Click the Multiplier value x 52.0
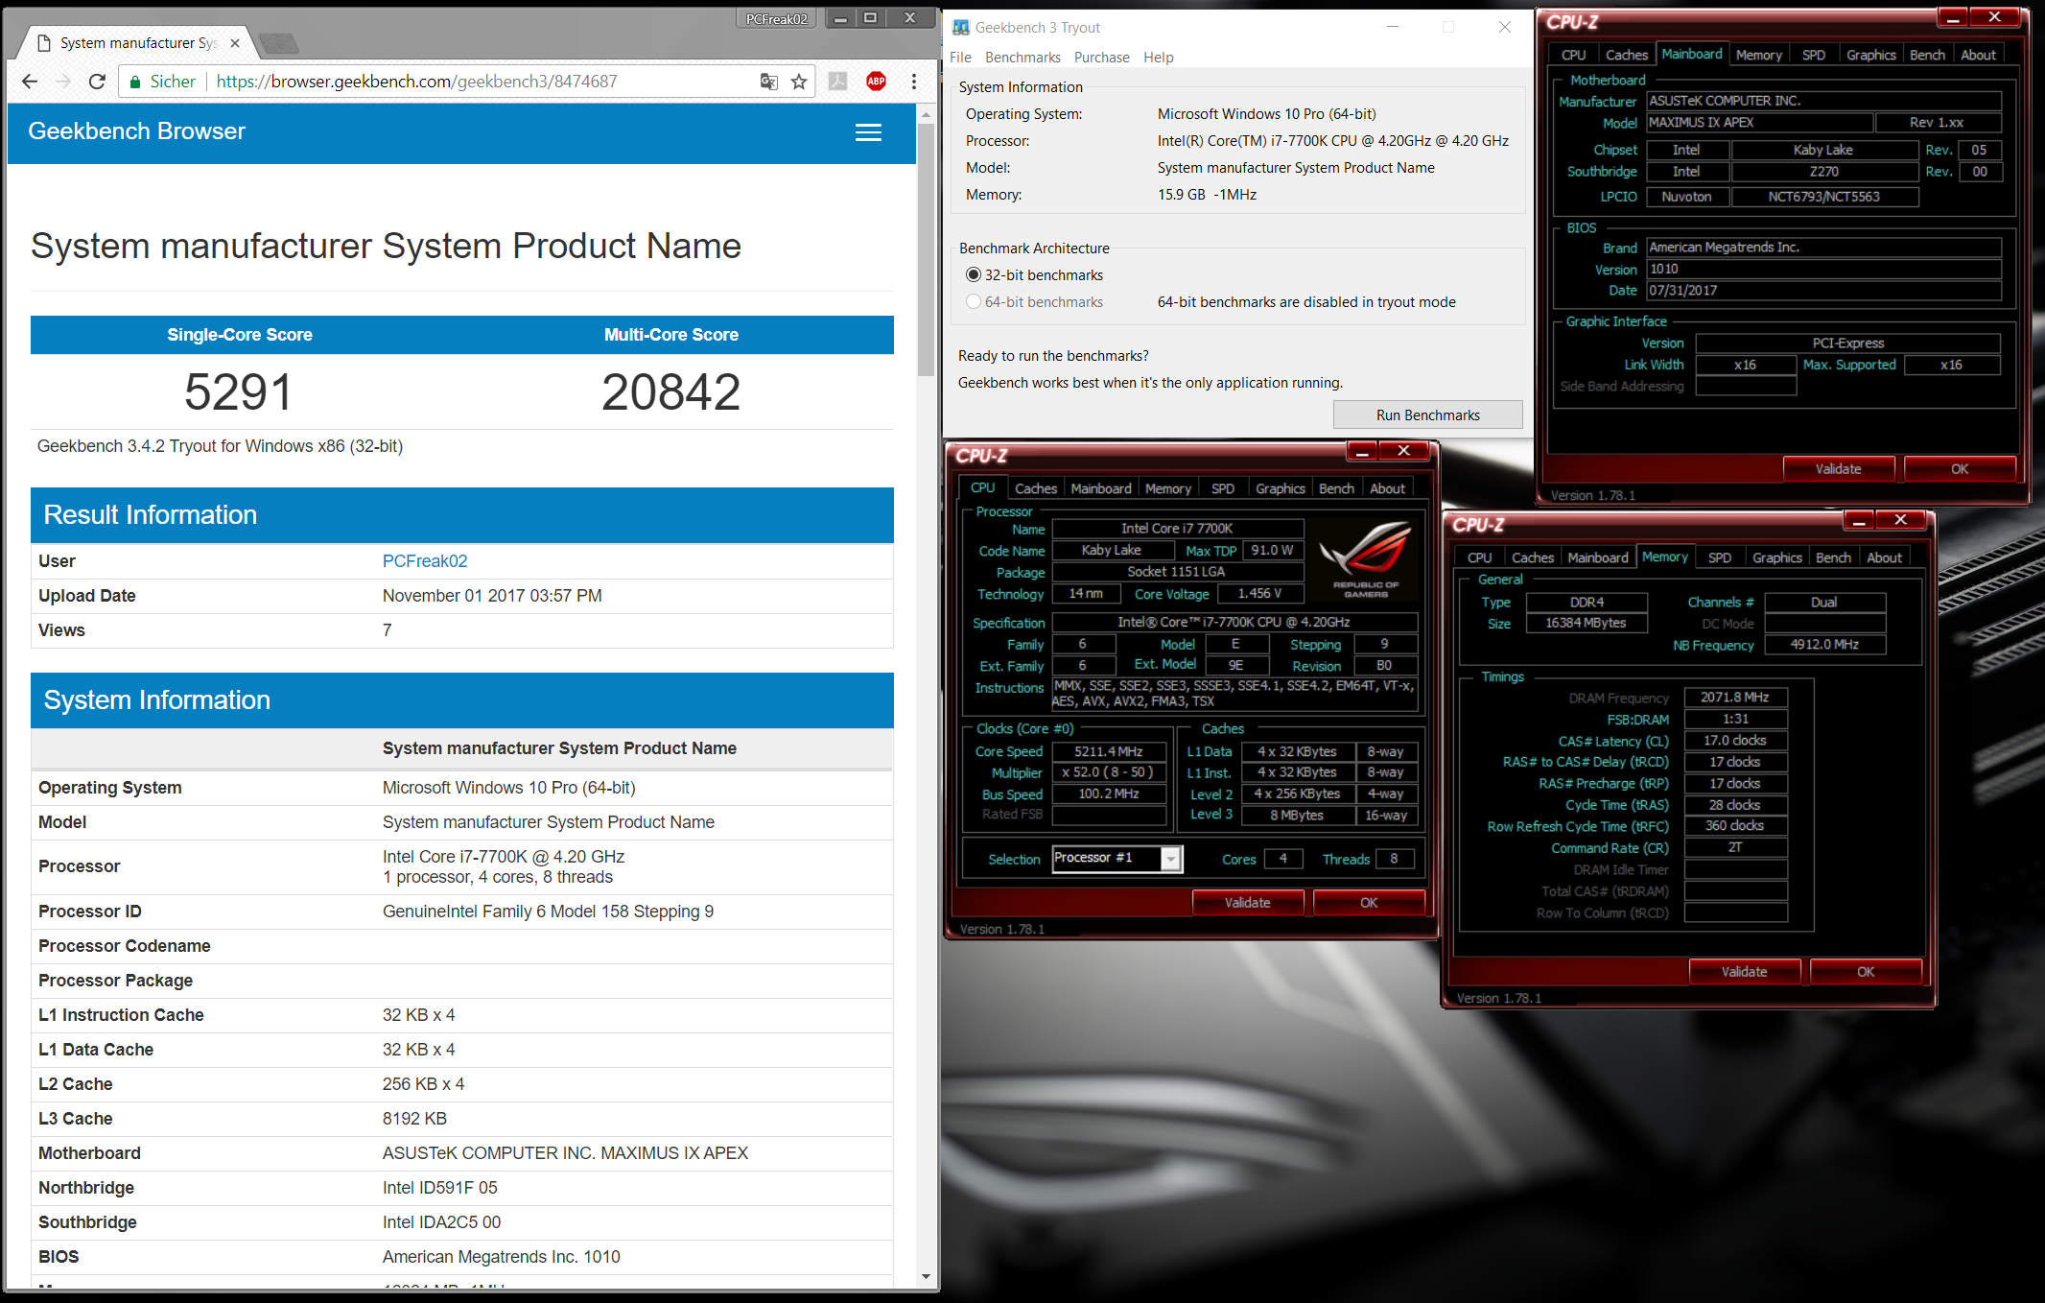The height and width of the screenshot is (1303, 2045). click(x=1109, y=772)
